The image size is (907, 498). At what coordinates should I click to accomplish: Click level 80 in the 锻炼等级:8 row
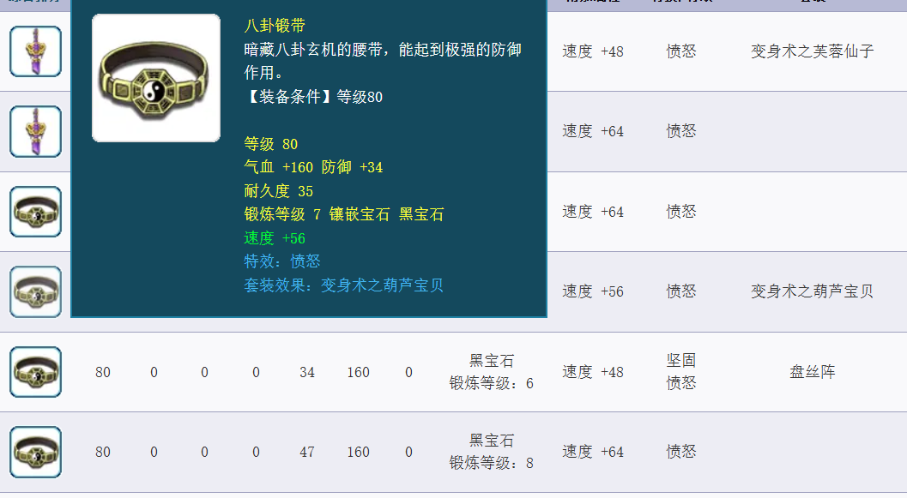click(x=103, y=453)
